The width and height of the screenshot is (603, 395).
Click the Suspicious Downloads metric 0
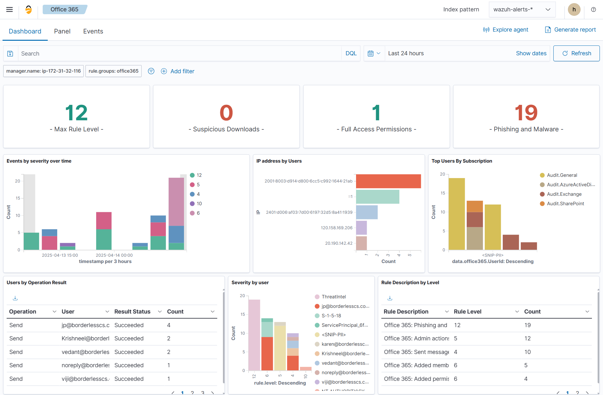(x=226, y=113)
